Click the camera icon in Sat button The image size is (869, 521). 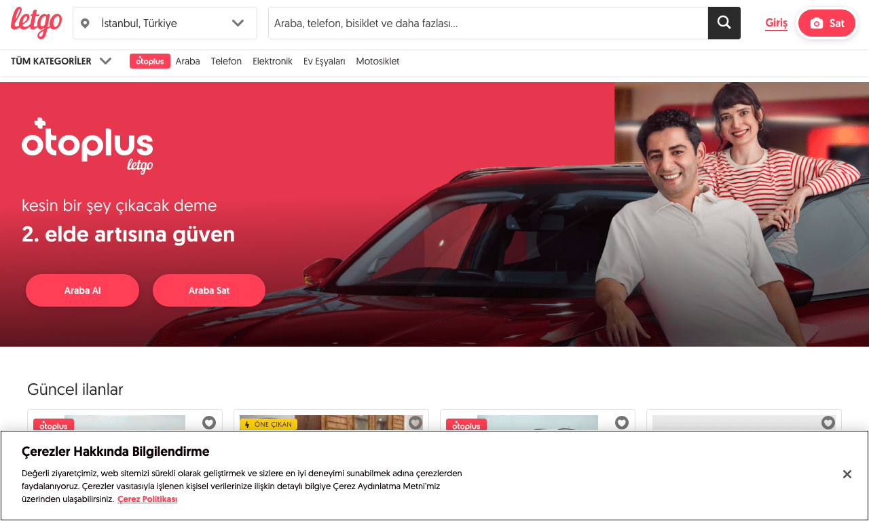pyautogui.click(x=817, y=24)
